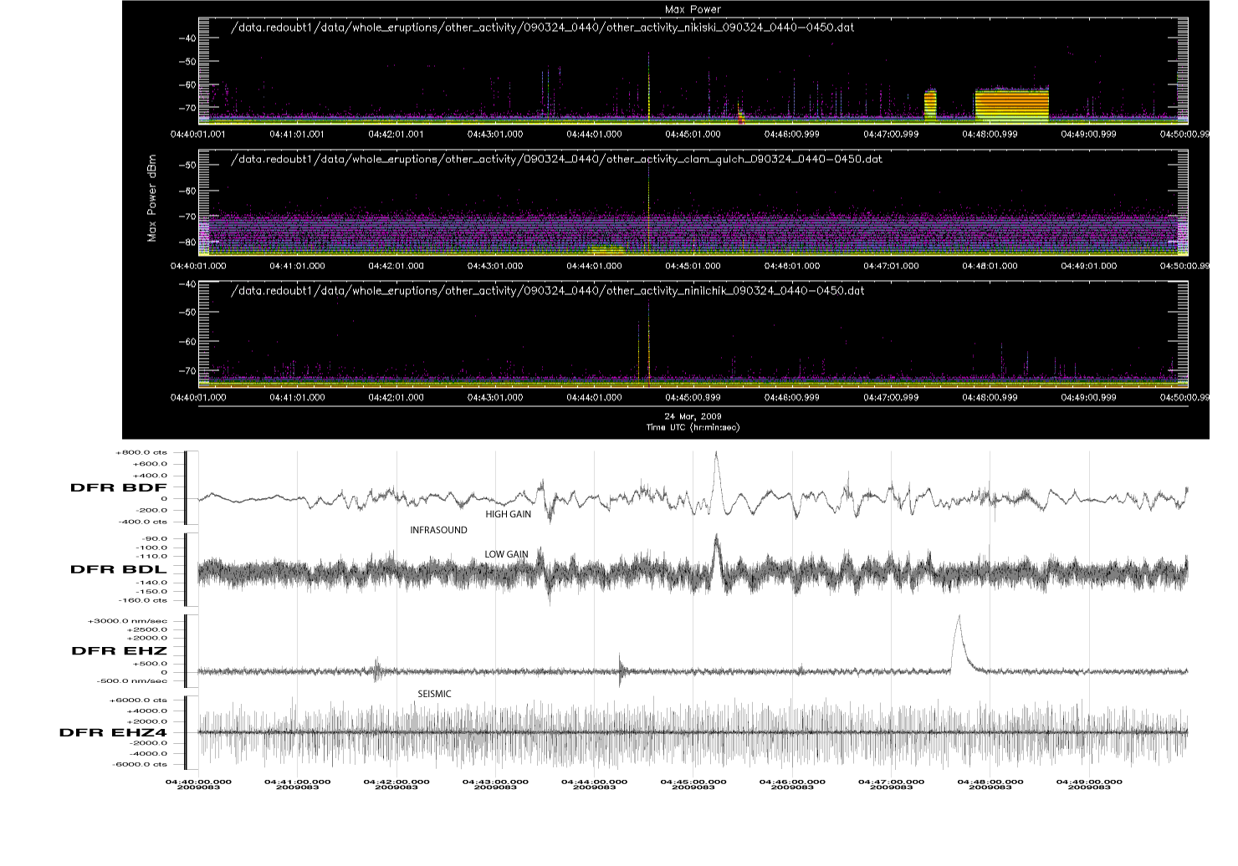This screenshot has width=1238, height=866.
Task: Click the "24 Mar, 2009" date label
Action: click(x=693, y=415)
